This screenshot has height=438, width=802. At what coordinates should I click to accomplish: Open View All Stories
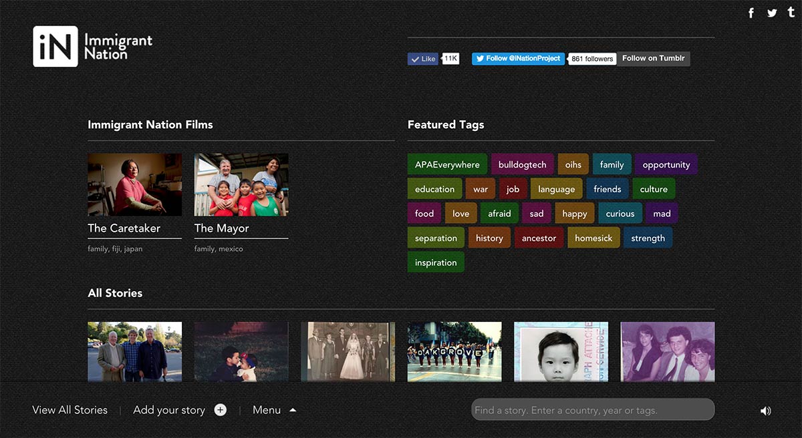tap(70, 410)
